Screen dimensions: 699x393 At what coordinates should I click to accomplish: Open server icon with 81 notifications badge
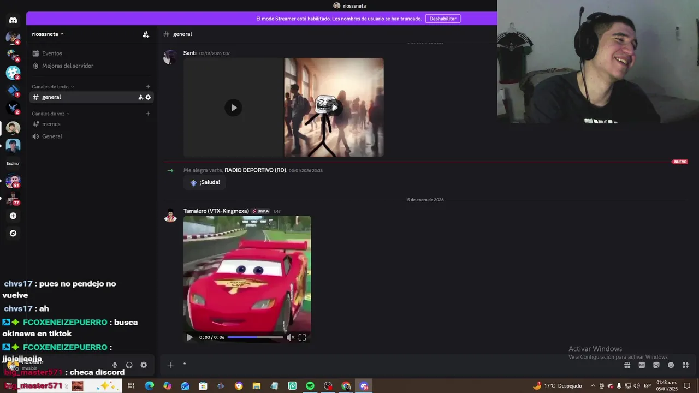pos(13,181)
